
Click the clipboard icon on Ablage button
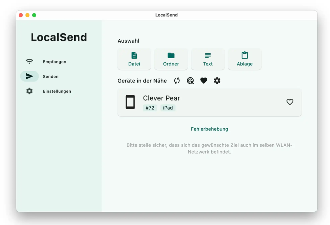click(245, 55)
